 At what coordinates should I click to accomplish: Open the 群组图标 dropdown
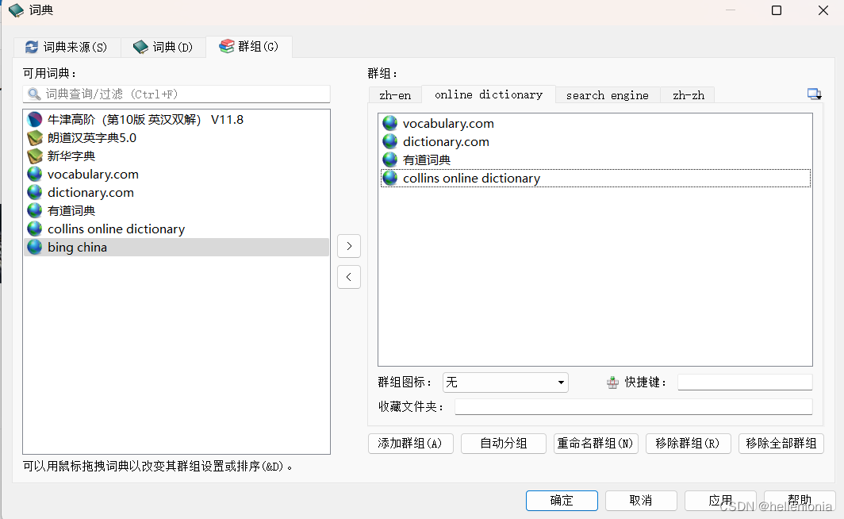click(505, 383)
